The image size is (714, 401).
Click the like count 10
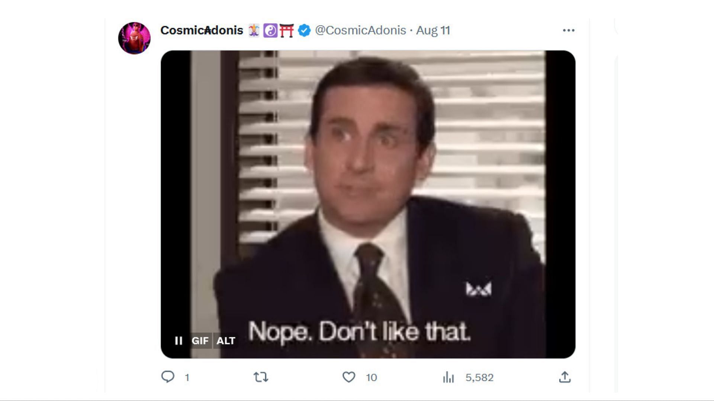371,378
